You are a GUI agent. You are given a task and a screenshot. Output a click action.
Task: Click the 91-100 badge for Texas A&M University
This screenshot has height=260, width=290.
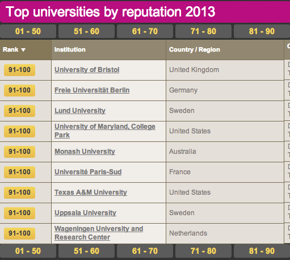pos(19,192)
